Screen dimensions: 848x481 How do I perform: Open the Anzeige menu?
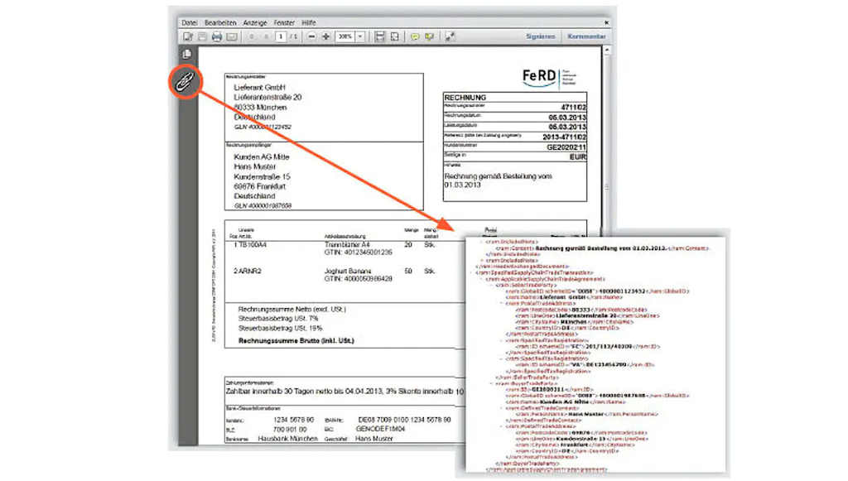point(255,22)
